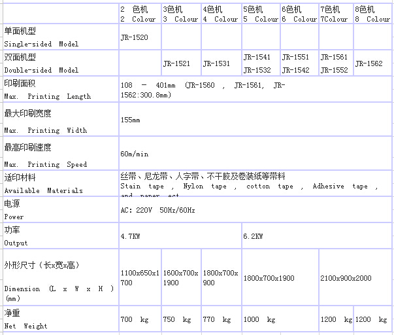Viewport: 394px width, 335px height.
Task: Click the 'Max. Printing Length' label
Action: click(48, 96)
